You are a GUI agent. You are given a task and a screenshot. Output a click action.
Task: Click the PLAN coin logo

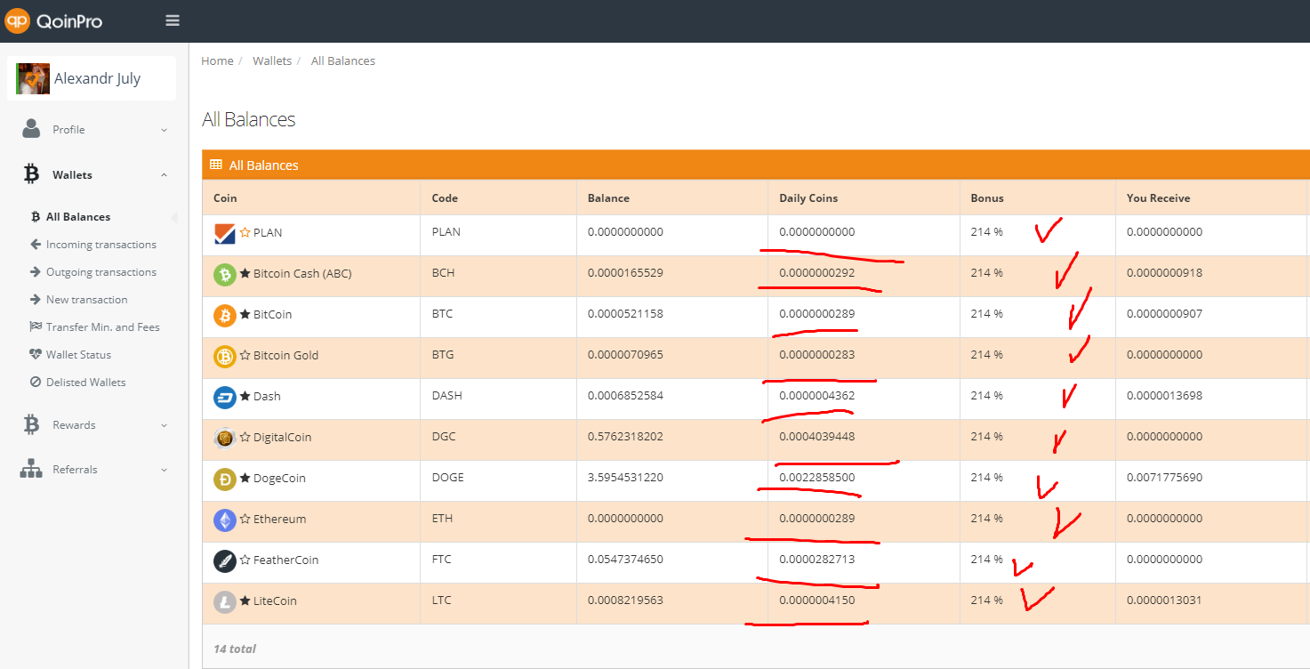point(224,233)
